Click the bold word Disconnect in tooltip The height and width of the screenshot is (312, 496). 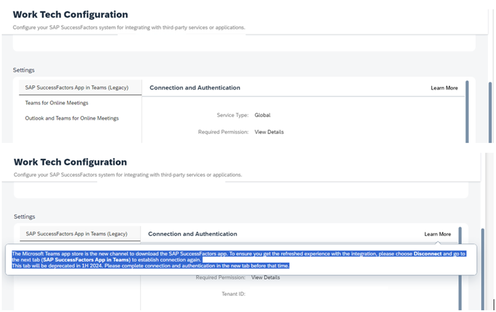[427, 254]
